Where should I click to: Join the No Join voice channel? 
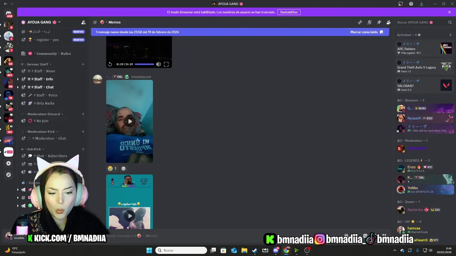click(x=53, y=121)
